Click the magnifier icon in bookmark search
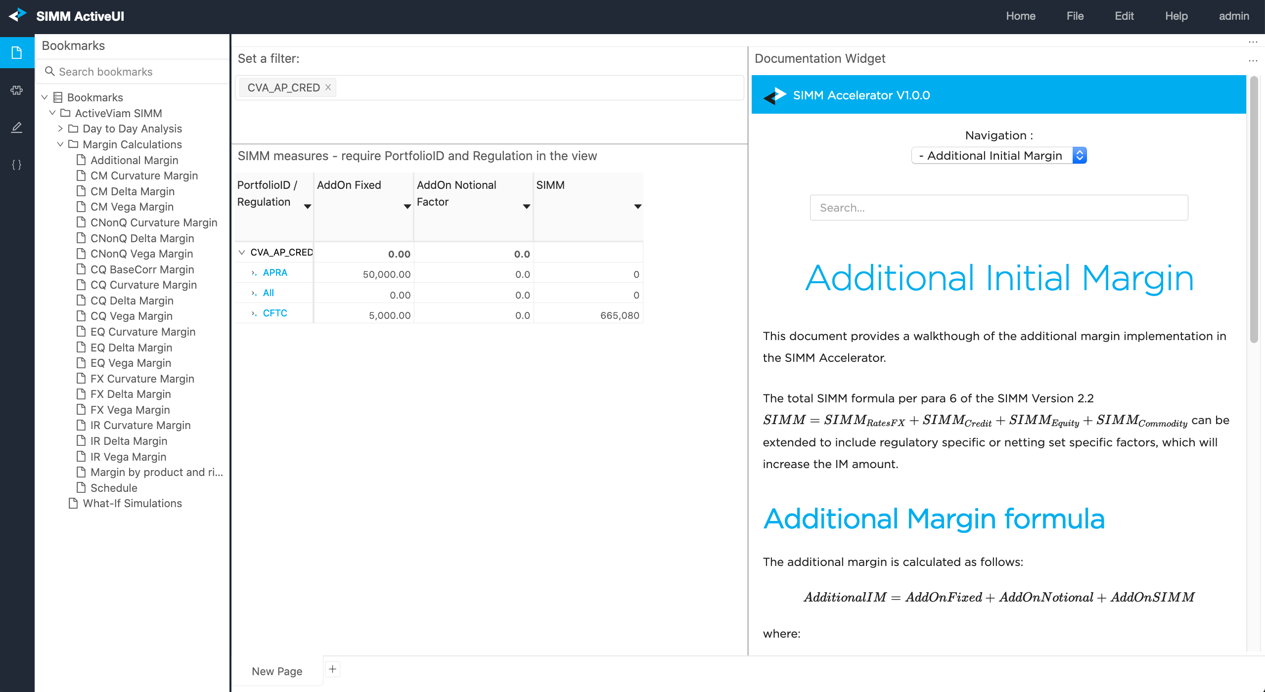Viewport: 1265px width, 692px height. 49,71
